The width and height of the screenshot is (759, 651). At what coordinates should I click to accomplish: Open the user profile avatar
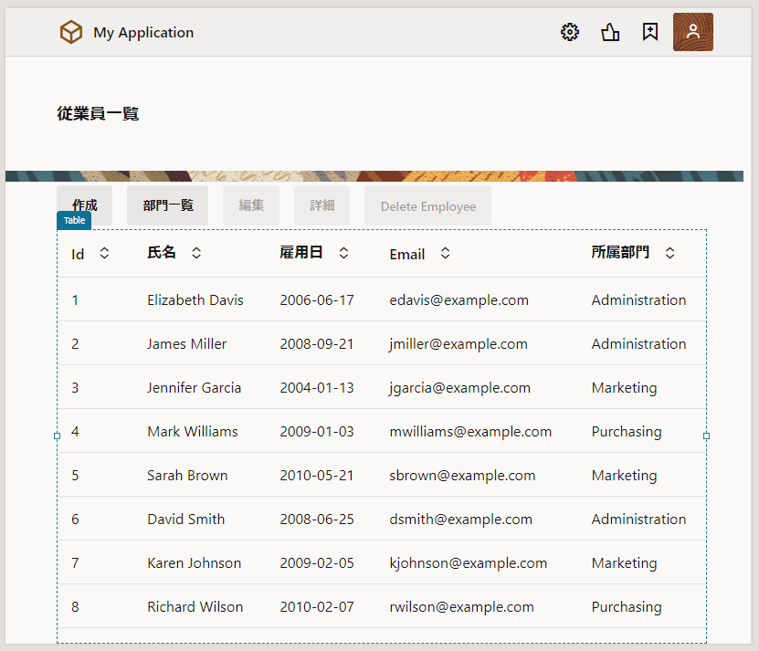pos(692,32)
